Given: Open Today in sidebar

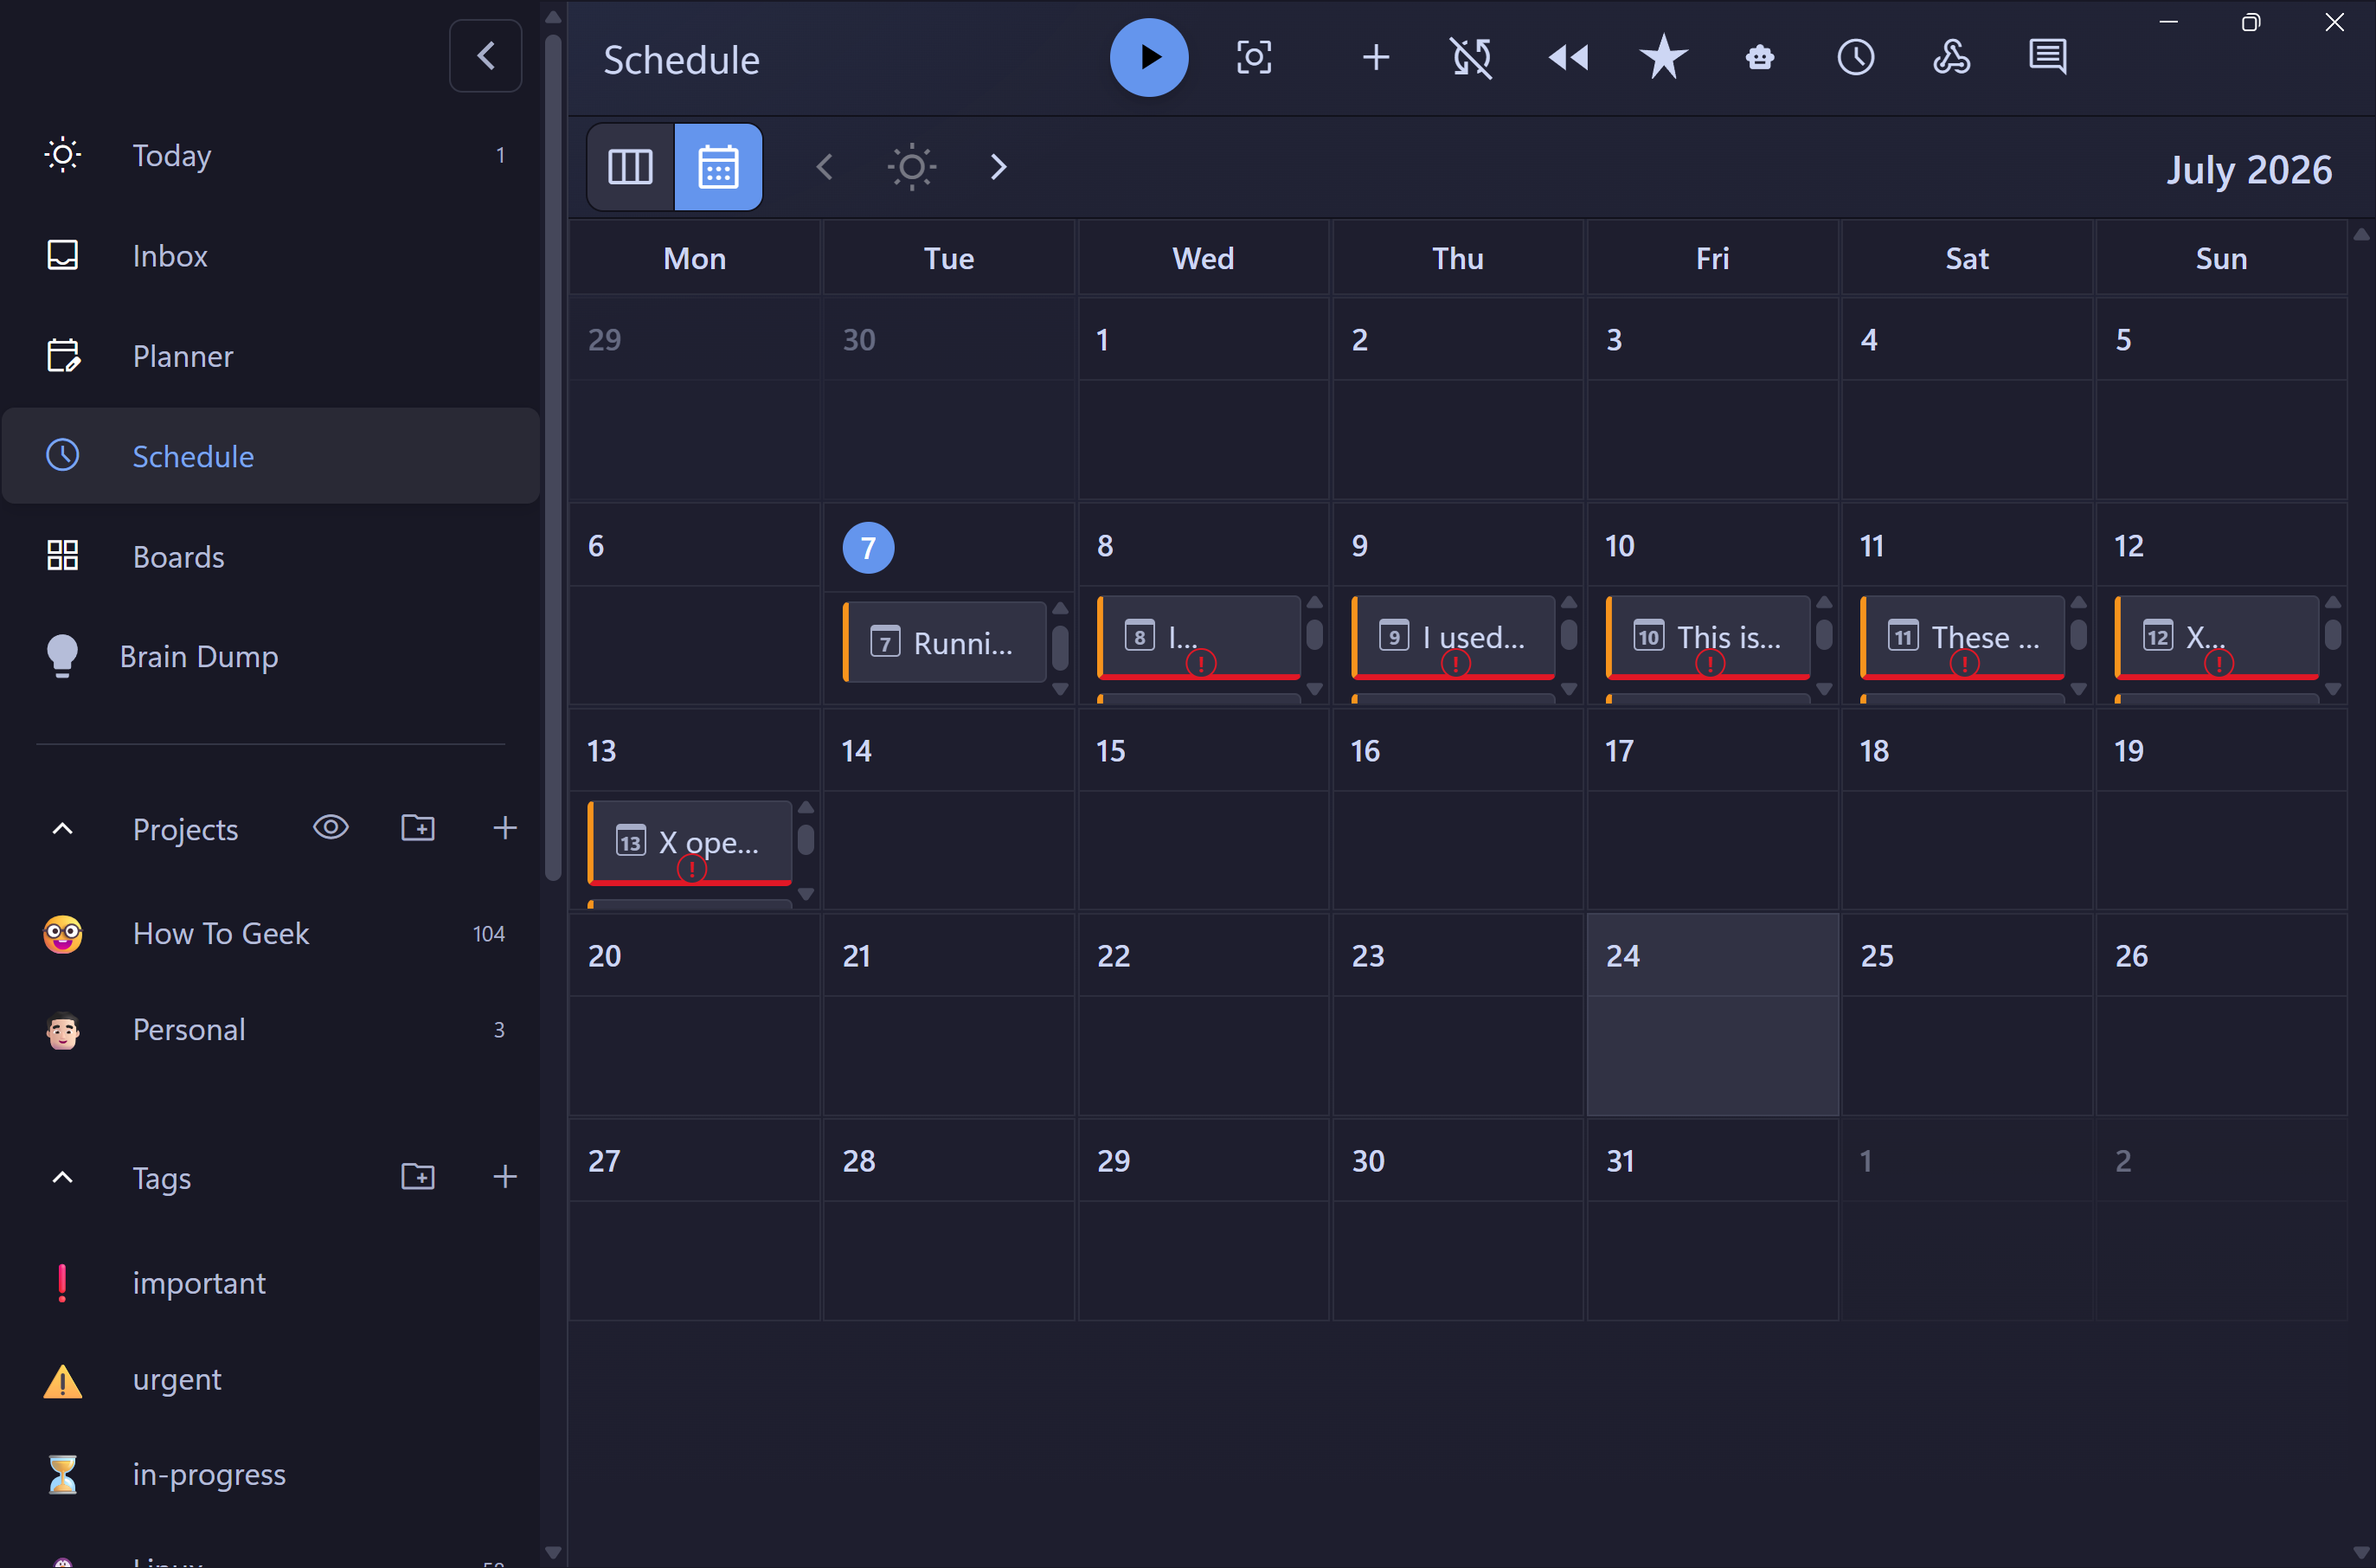Looking at the screenshot, I should pyautogui.click(x=271, y=155).
